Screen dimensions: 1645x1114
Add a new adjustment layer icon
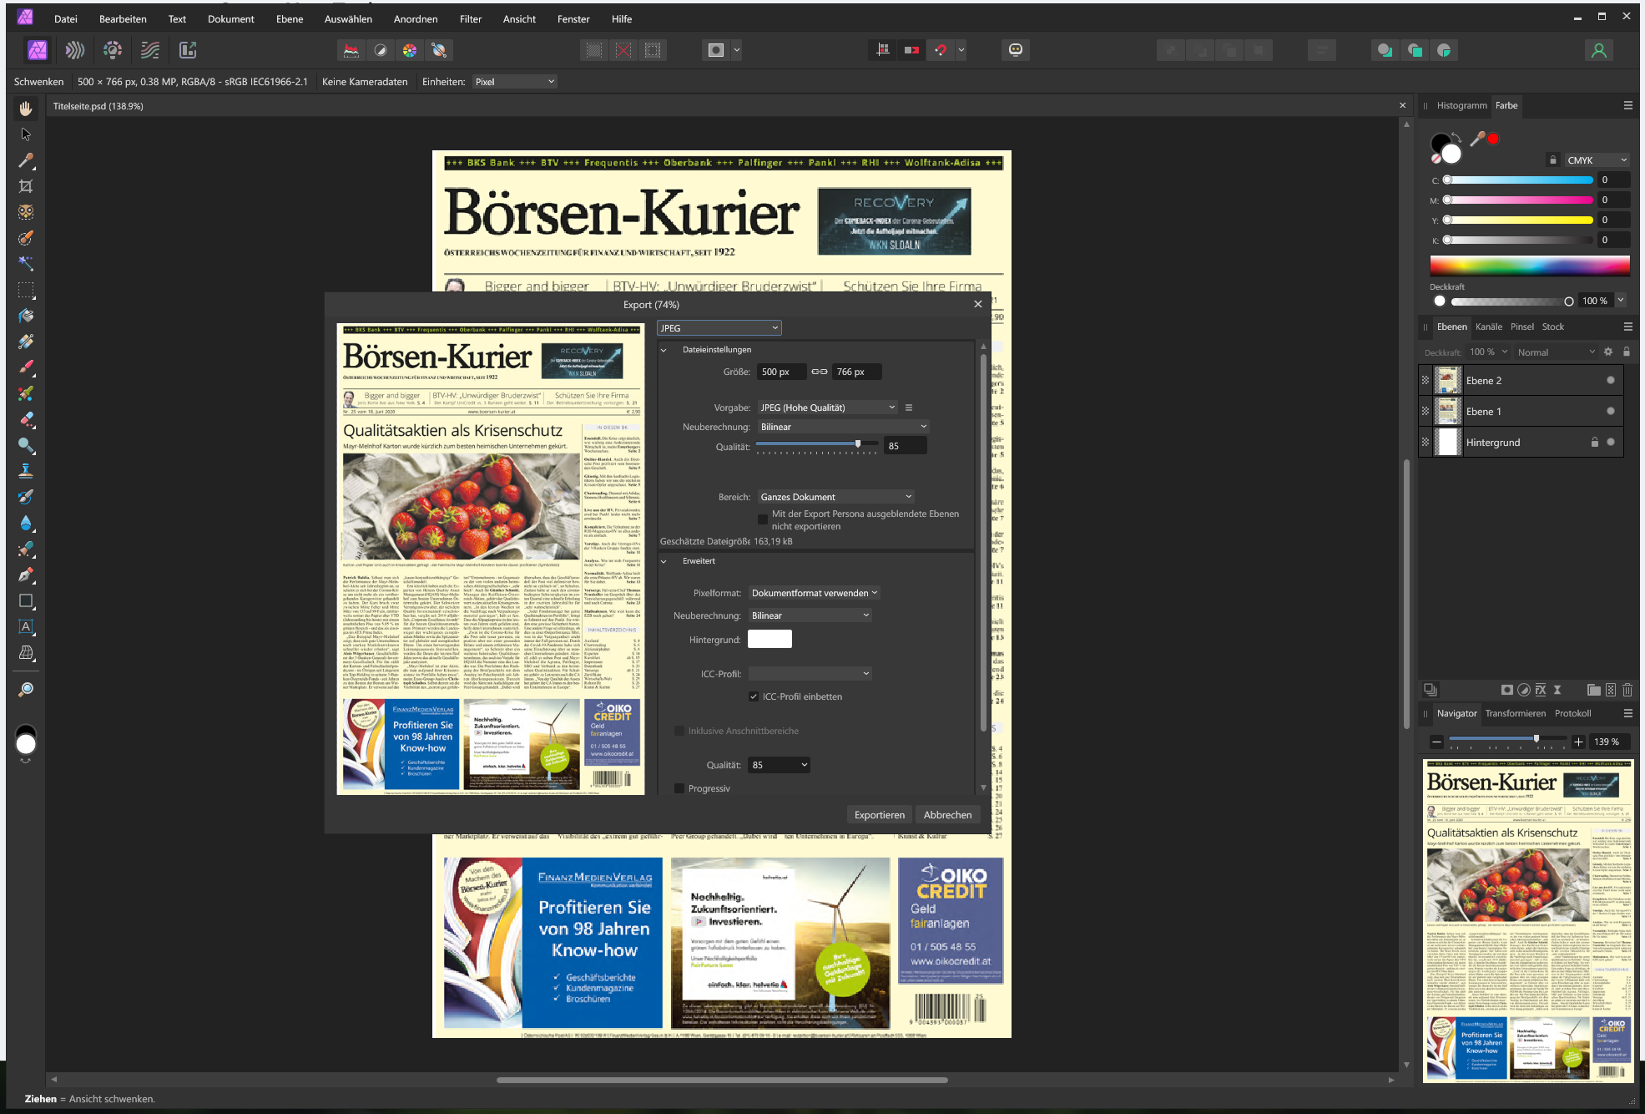coord(1524,690)
